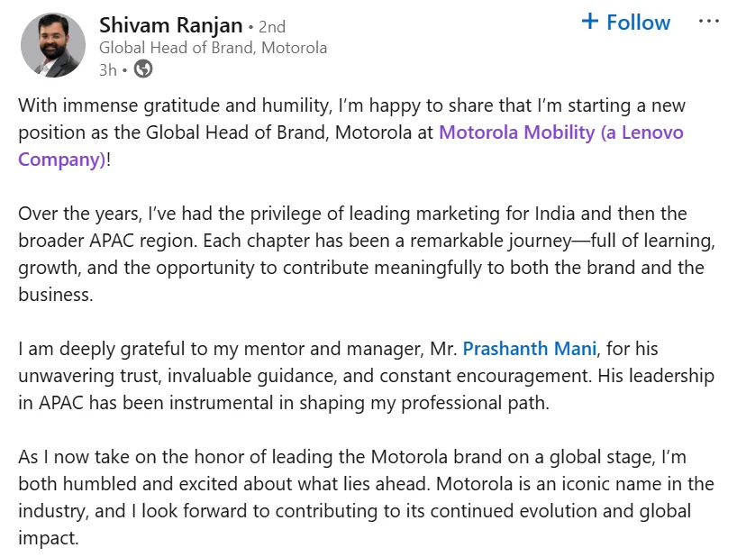Click the plus icon beside Follow
The width and height of the screenshot is (737, 557).
coord(590,21)
